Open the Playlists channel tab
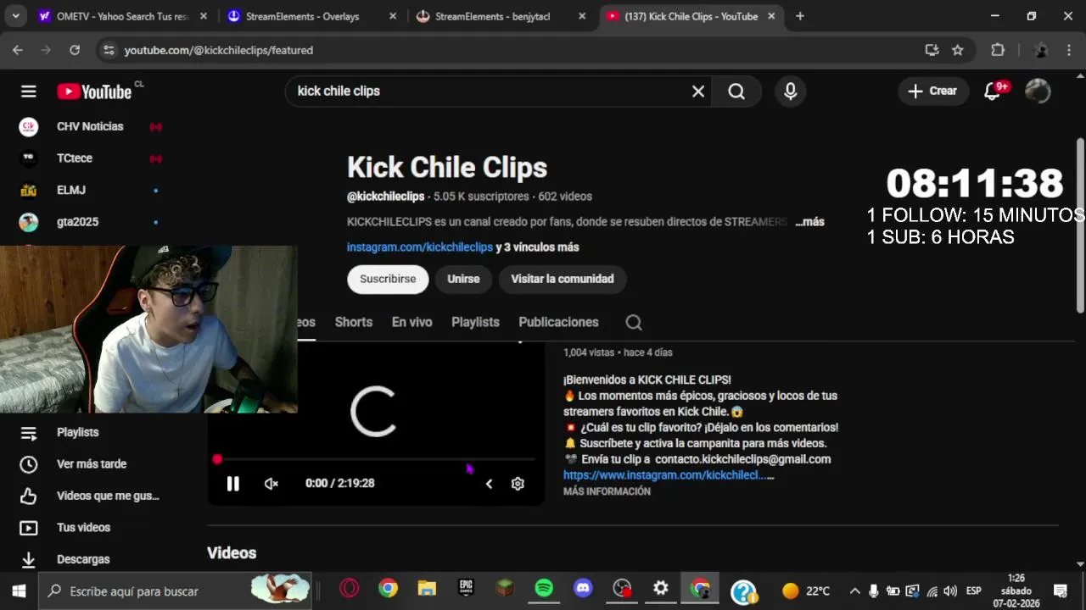The width and height of the screenshot is (1086, 610). (475, 322)
